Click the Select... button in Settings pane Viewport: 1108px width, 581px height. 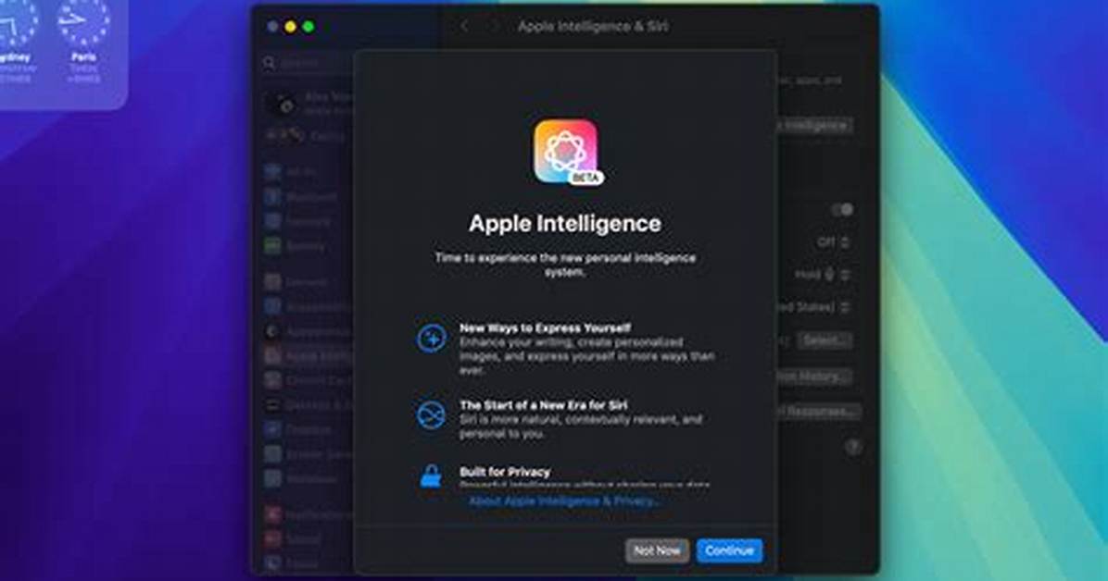click(x=825, y=340)
